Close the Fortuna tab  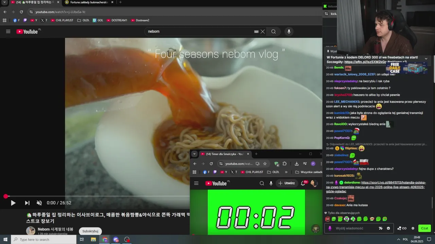112,2
